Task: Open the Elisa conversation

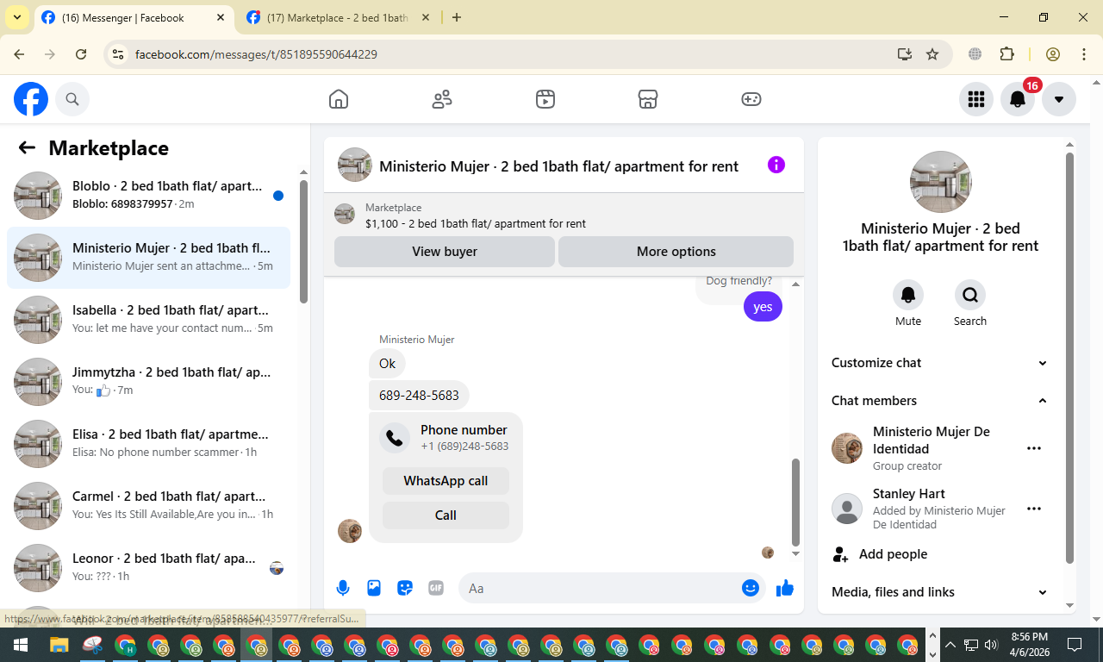Action: coord(148,444)
